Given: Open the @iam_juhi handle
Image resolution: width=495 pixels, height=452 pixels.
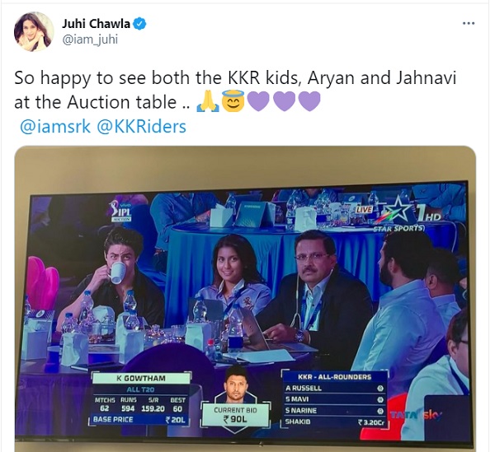Looking at the screenshot, I should (x=90, y=40).
